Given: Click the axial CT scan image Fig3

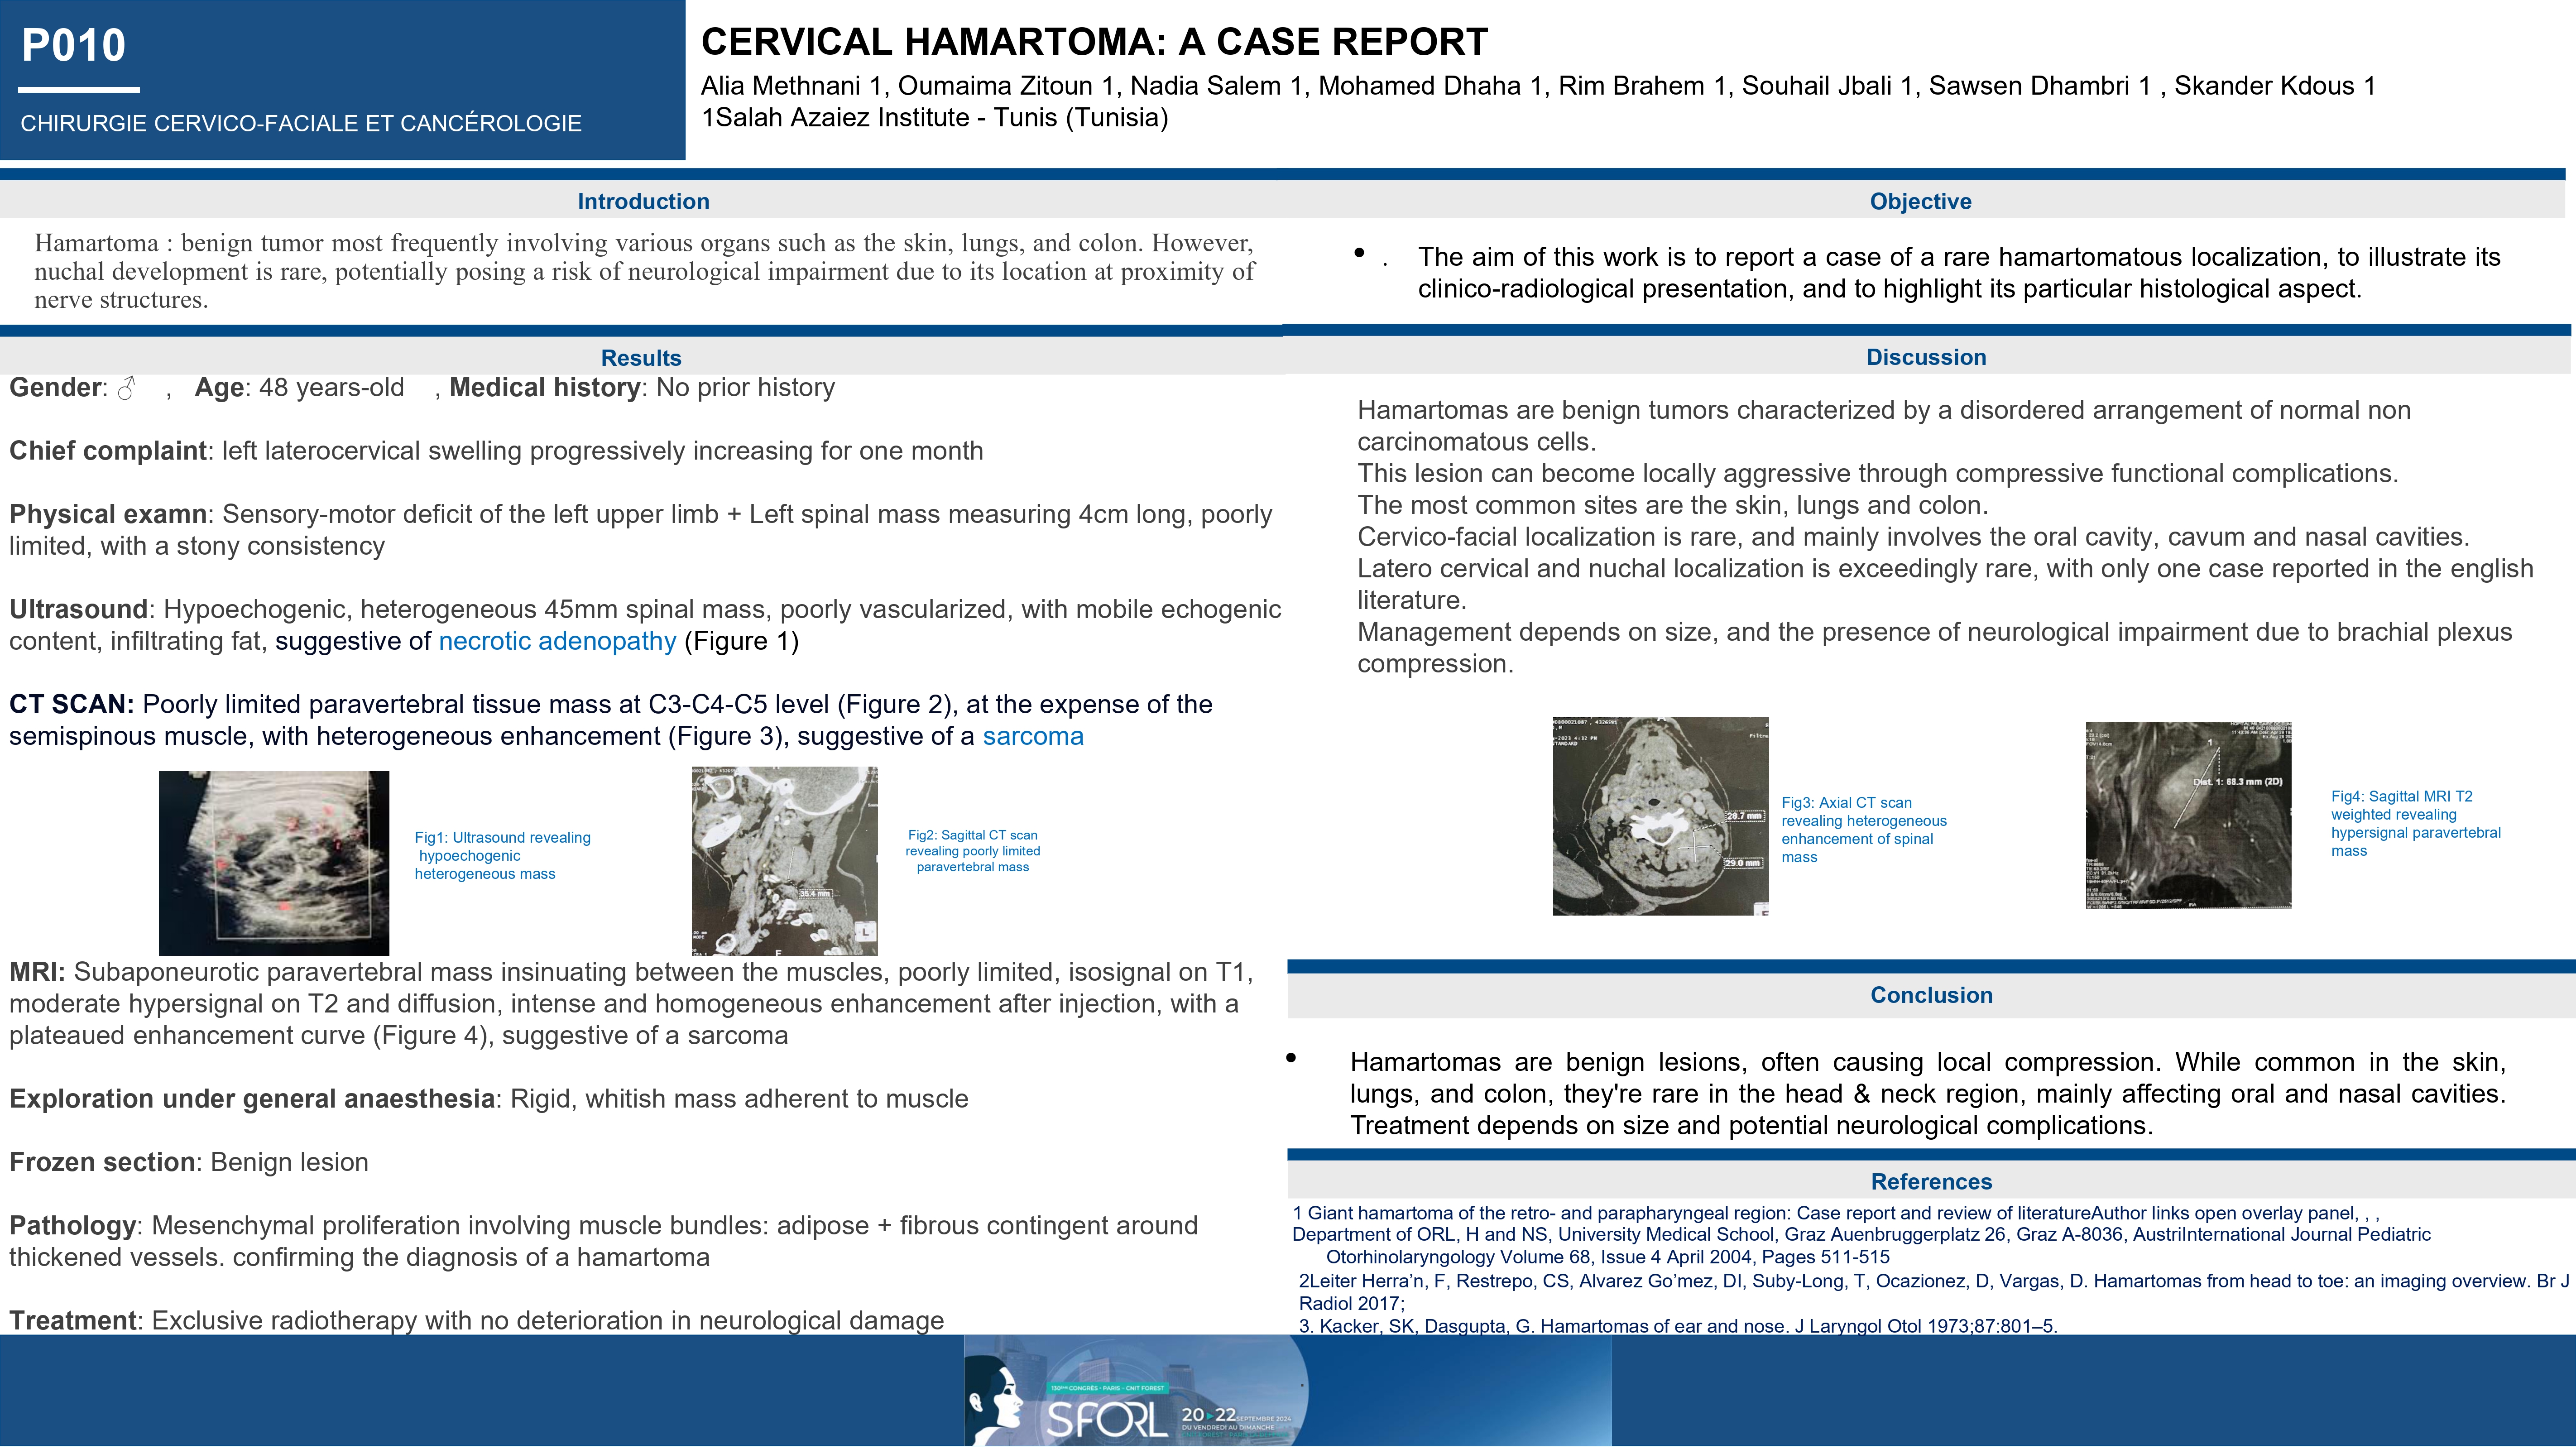Looking at the screenshot, I should click(x=1660, y=816).
